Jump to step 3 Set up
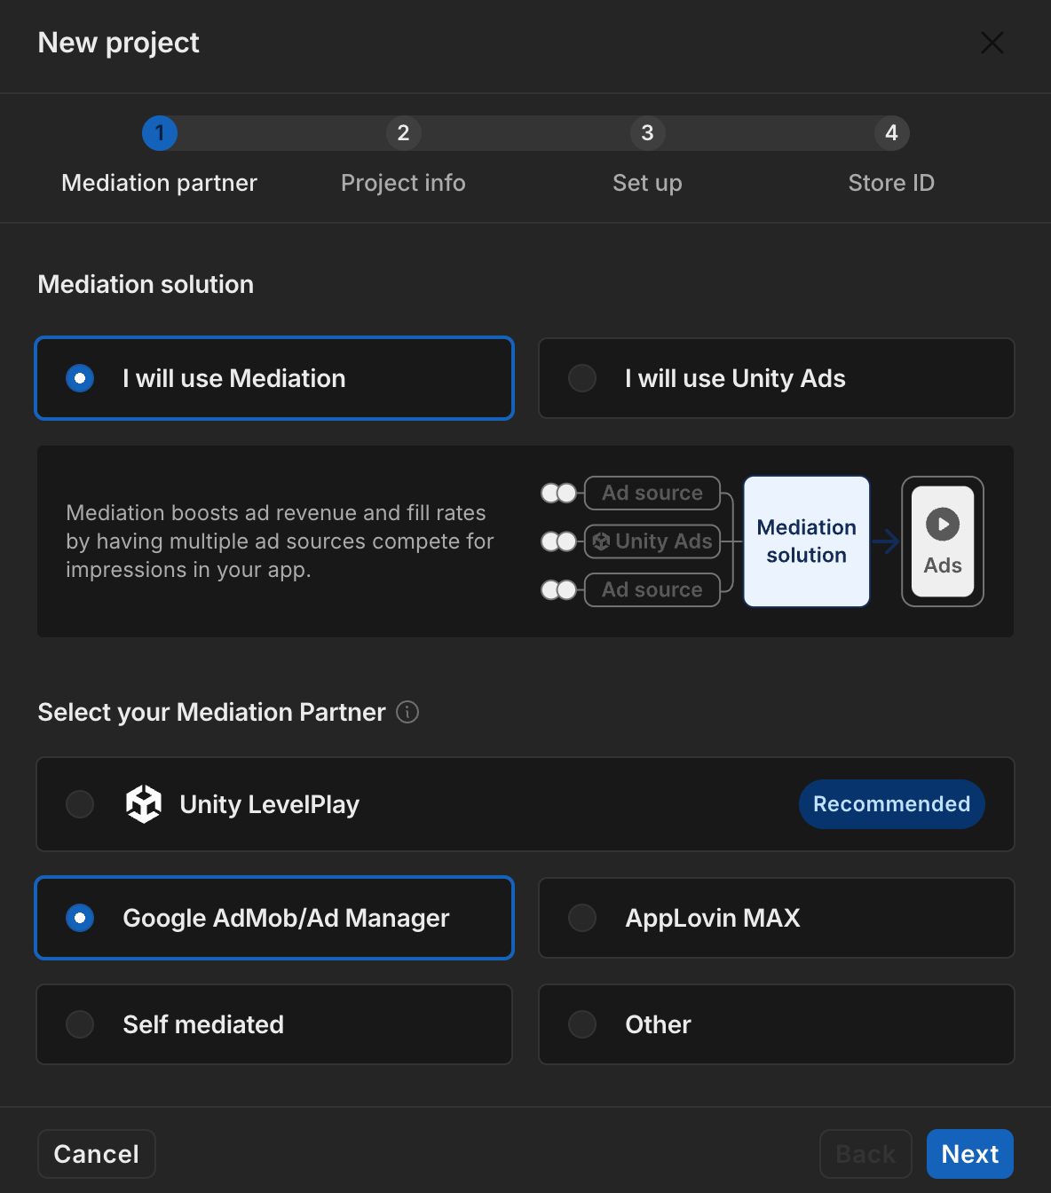 point(647,133)
